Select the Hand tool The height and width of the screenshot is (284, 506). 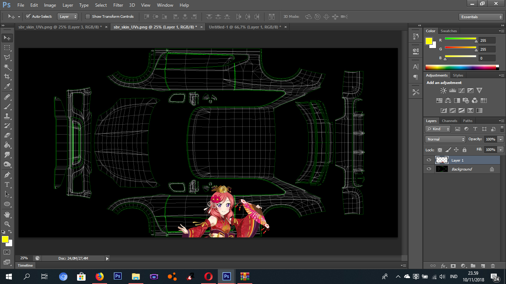pos(7,214)
